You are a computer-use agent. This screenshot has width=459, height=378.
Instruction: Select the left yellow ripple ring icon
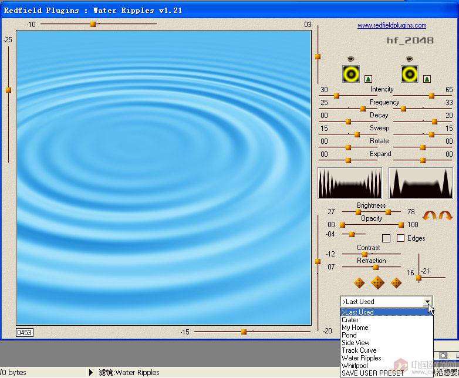[351, 74]
